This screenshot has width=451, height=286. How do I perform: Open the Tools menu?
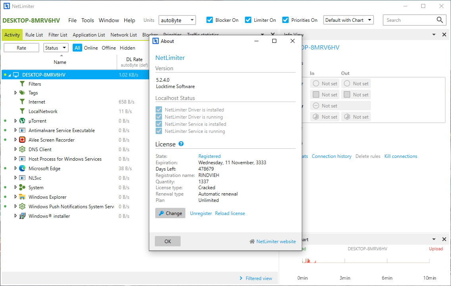[87, 20]
